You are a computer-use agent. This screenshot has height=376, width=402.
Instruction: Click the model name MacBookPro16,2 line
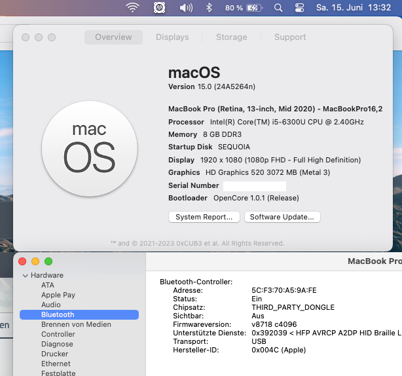pos(276,109)
